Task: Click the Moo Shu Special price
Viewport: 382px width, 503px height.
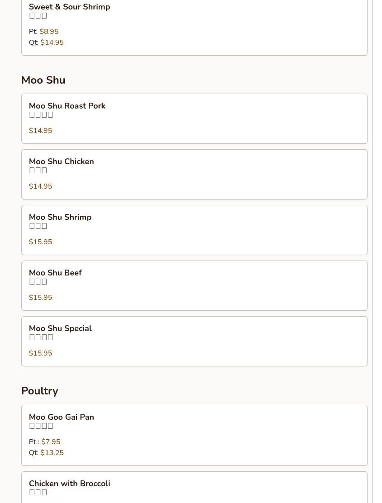Action: pyautogui.click(x=41, y=353)
